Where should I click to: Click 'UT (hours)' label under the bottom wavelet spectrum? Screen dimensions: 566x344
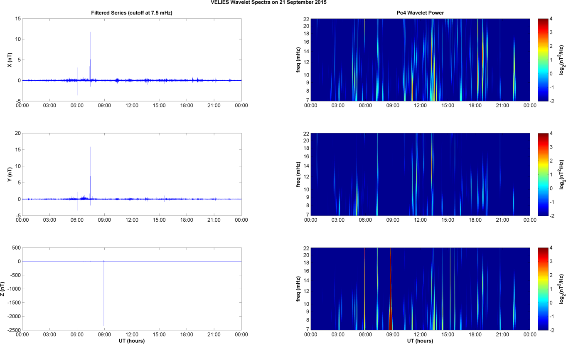(x=420, y=341)
